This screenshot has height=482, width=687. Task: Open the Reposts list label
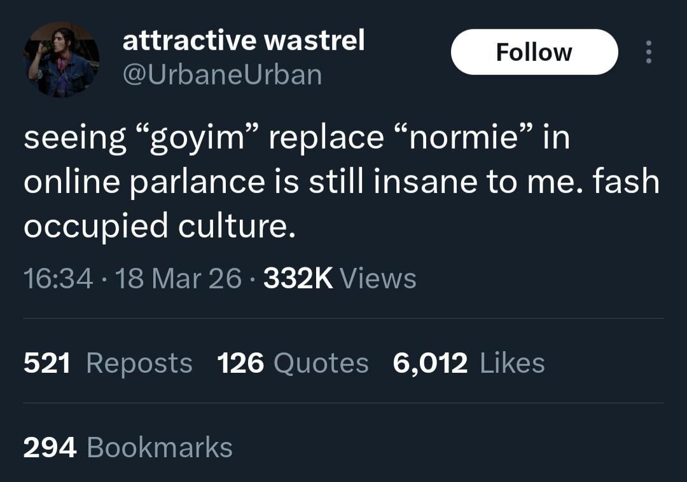pos(139,363)
